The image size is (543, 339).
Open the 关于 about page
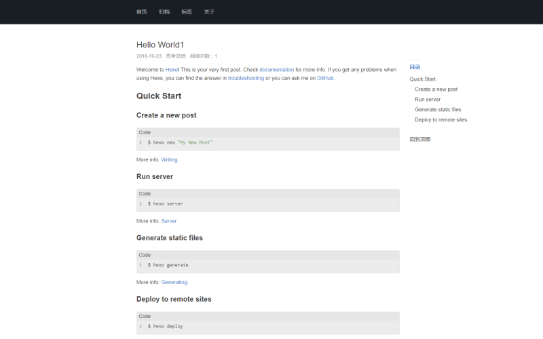tap(209, 12)
